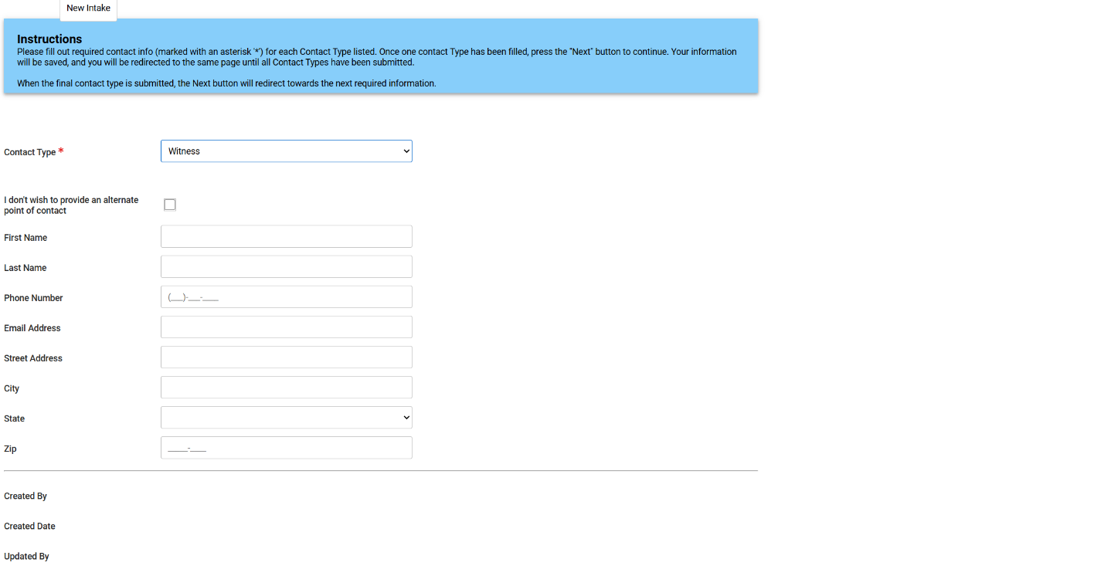The height and width of the screenshot is (576, 1104).
Task: Click the red required asterisk beside Contact Type
Action: [61, 151]
